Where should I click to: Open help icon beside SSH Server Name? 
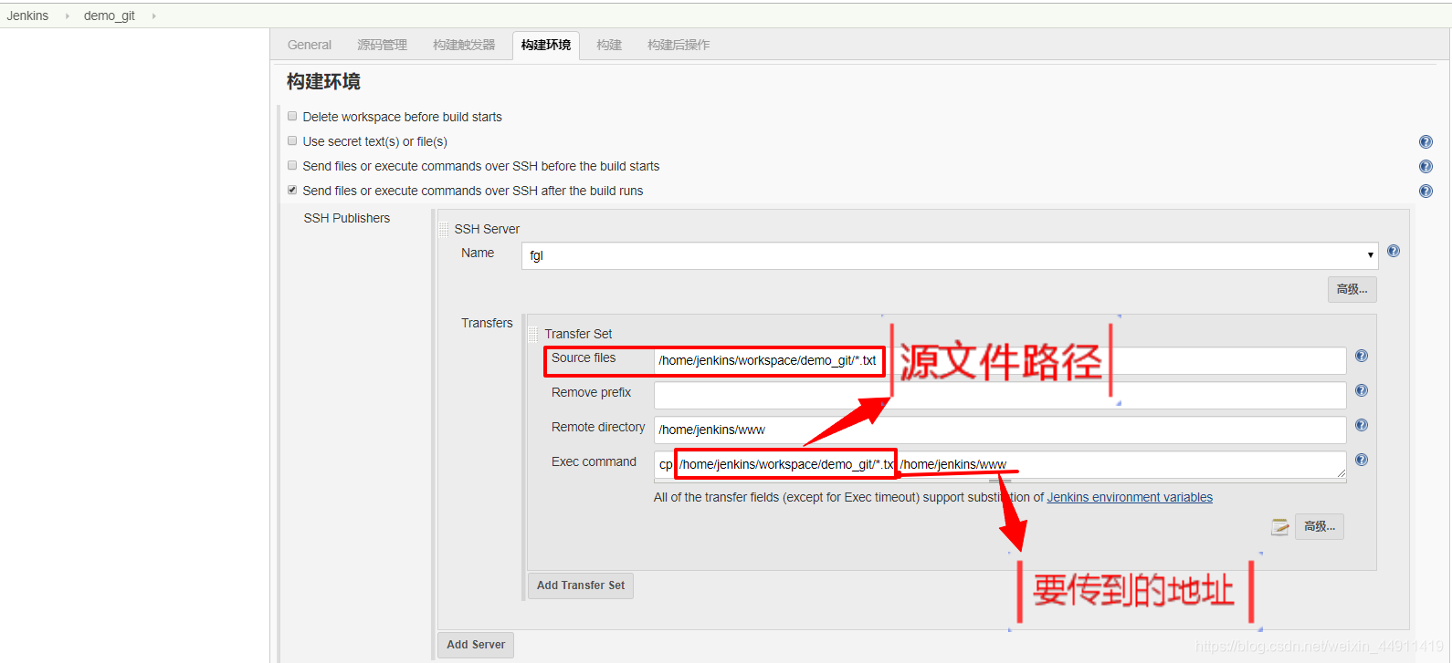point(1394,251)
